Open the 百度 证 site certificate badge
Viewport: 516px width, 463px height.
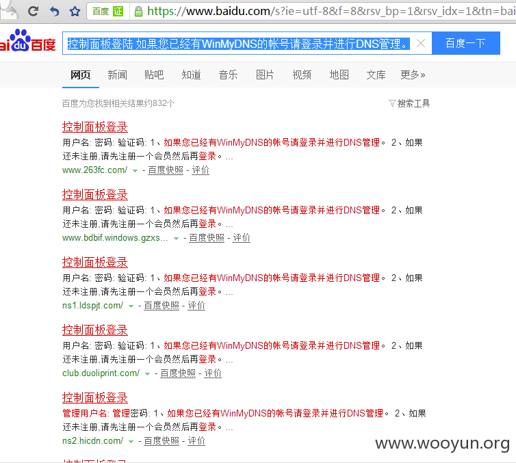[x=107, y=12]
